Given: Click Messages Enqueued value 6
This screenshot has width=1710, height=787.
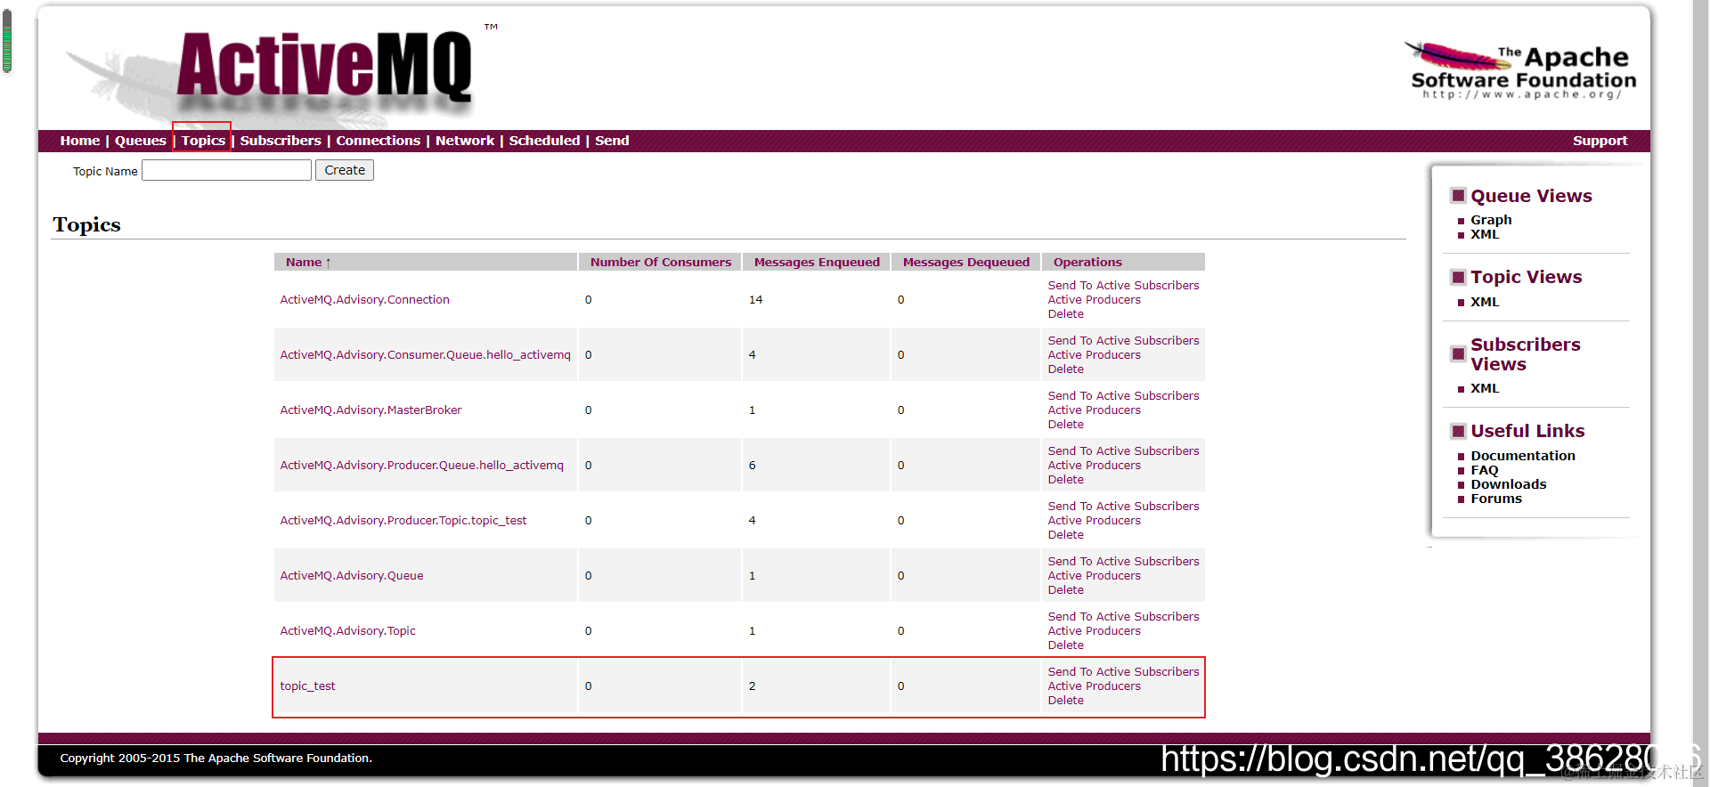Looking at the screenshot, I should (x=752, y=466).
